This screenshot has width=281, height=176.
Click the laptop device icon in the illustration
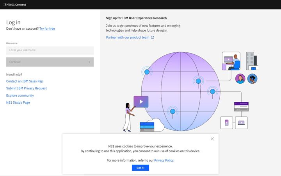242,123
